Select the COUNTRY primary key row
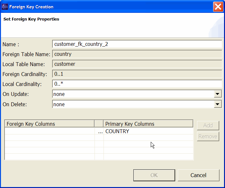This screenshot has width=225, height=188. click(x=148, y=131)
